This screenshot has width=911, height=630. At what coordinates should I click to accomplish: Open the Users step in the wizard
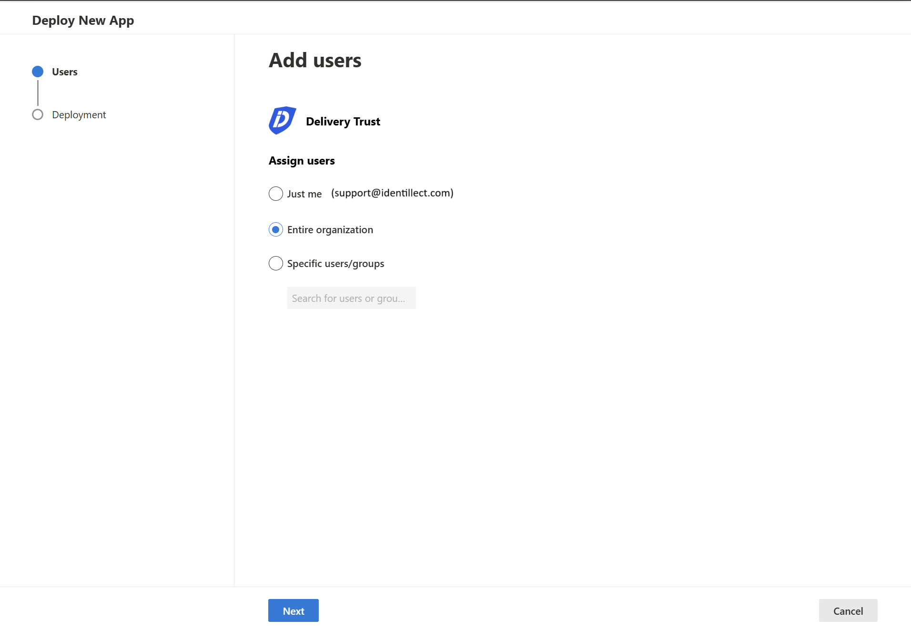[x=65, y=72]
